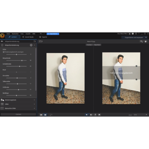The height and width of the screenshot is (149, 149).
Task: Click the Schulterbreite slider
Action: tap(16, 66)
